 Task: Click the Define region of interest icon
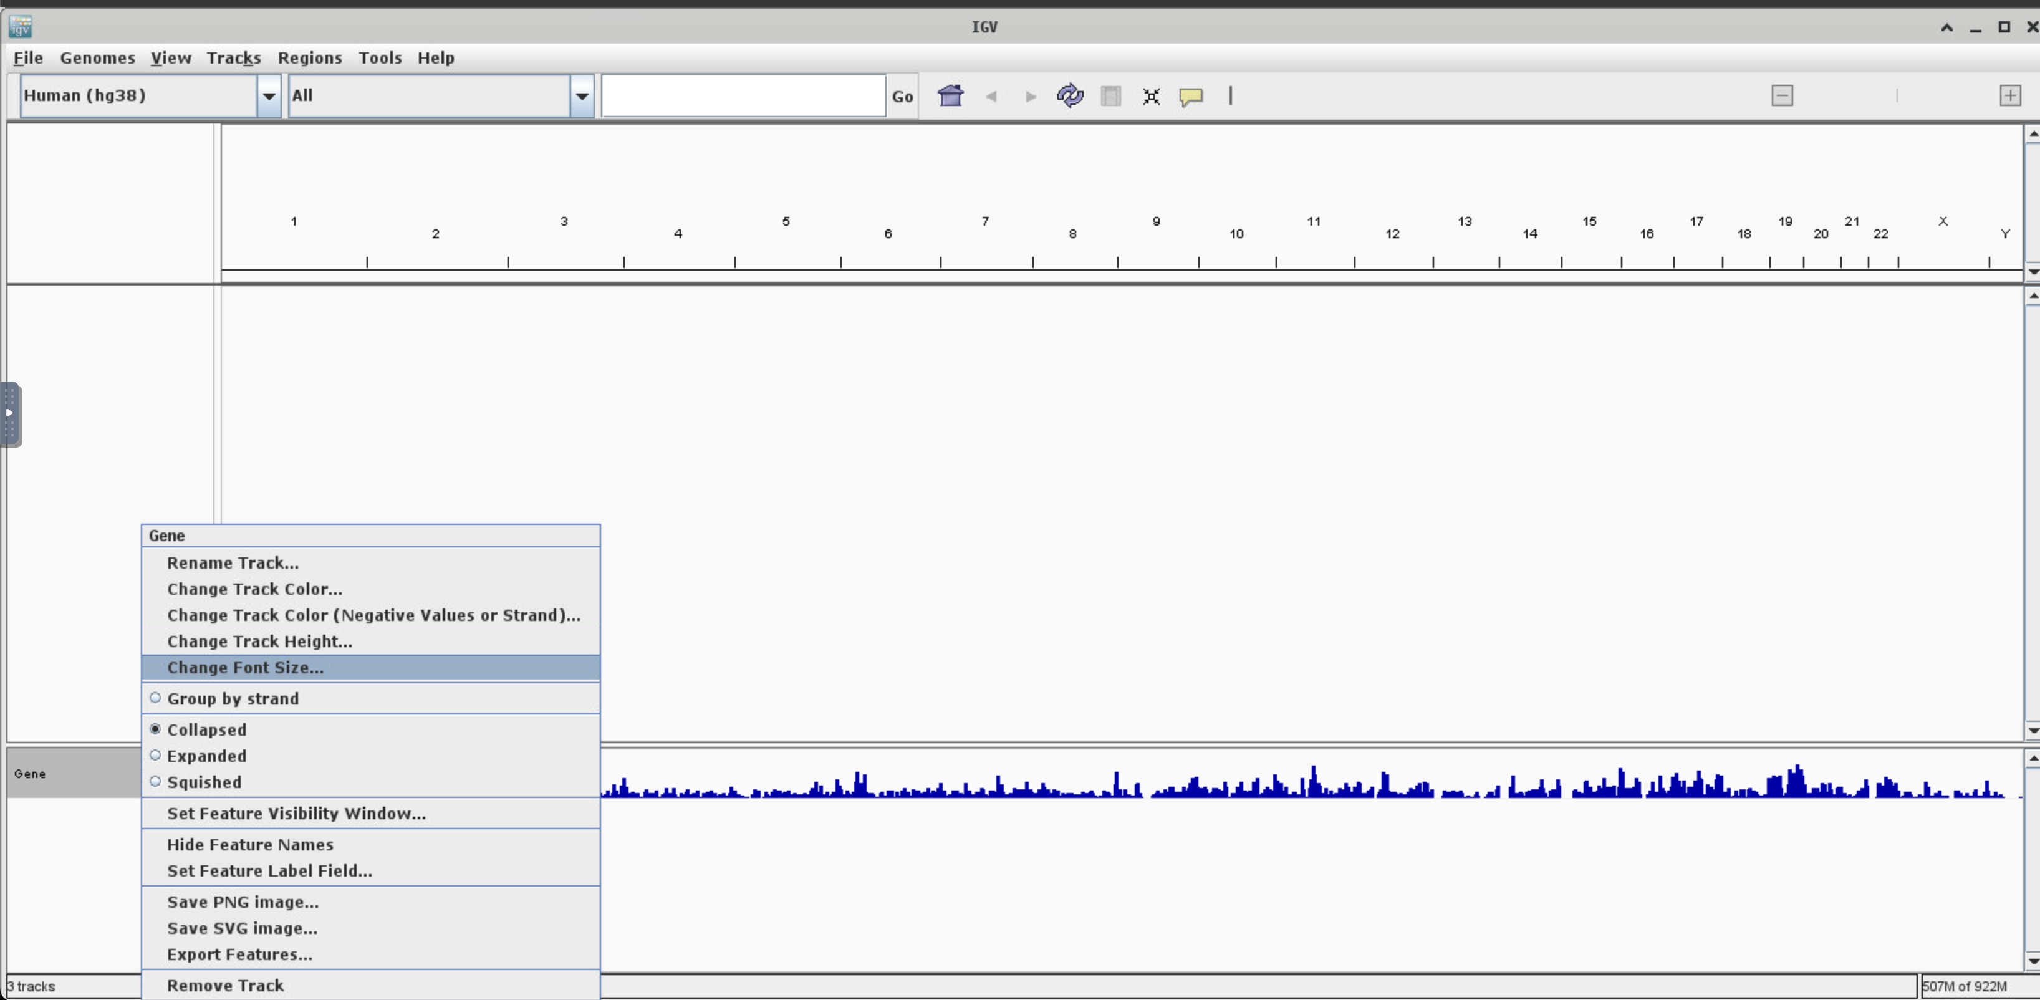(x=1111, y=97)
